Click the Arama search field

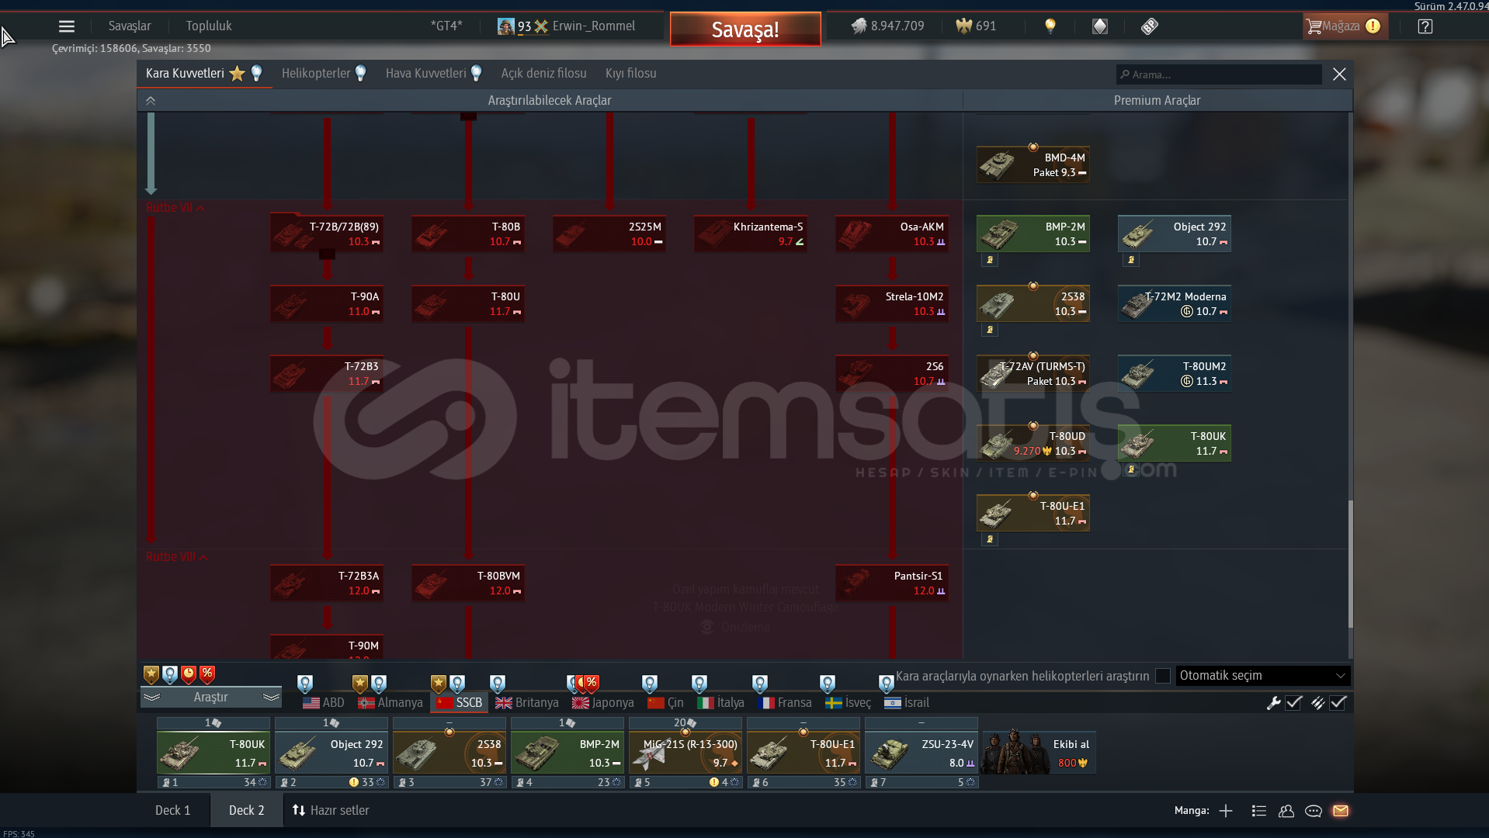click(x=1219, y=74)
